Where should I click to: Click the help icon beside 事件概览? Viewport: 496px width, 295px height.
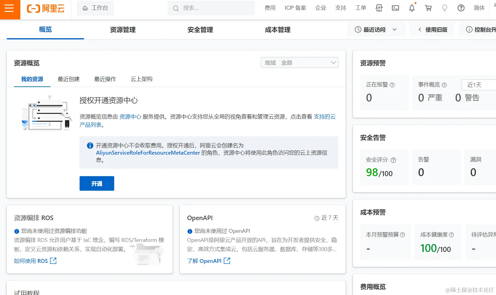tap(444, 85)
